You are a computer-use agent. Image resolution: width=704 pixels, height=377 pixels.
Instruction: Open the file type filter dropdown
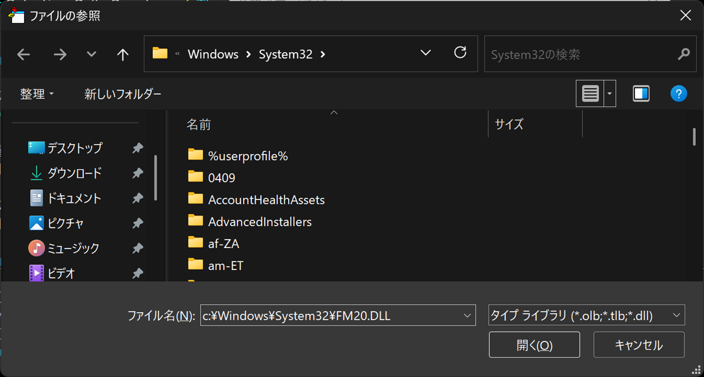click(x=586, y=315)
